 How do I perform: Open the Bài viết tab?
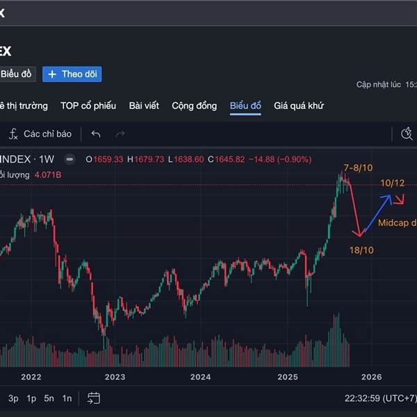coord(144,106)
